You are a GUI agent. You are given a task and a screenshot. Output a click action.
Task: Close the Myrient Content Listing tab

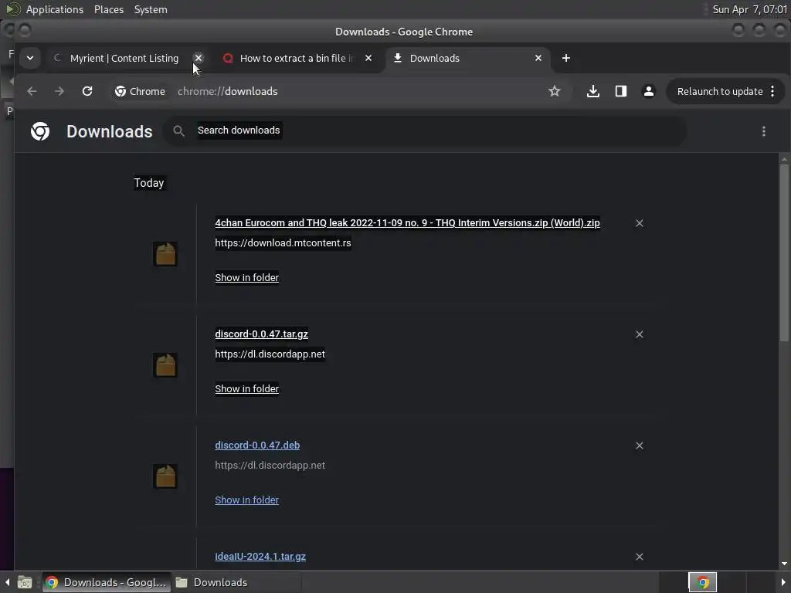199,58
